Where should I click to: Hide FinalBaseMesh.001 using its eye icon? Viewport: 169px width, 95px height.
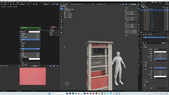click(x=166, y=9)
